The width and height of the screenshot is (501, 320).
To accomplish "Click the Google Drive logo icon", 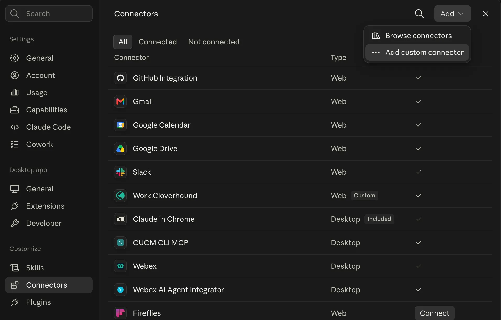I will click(120, 148).
